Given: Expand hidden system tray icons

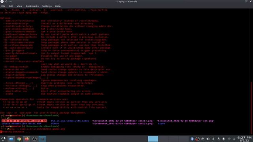Looking at the screenshot, I should click(234, 139).
